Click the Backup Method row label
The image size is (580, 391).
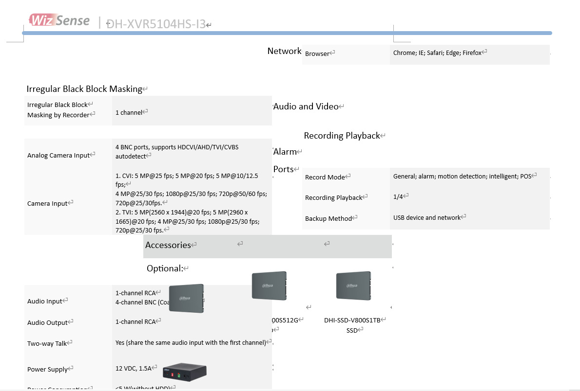tap(328, 218)
